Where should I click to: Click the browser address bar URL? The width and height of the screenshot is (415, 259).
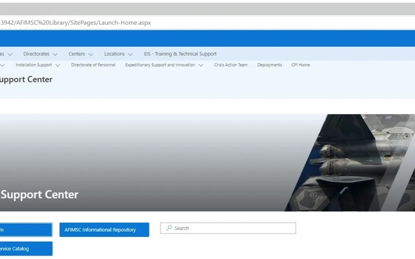click(x=75, y=23)
